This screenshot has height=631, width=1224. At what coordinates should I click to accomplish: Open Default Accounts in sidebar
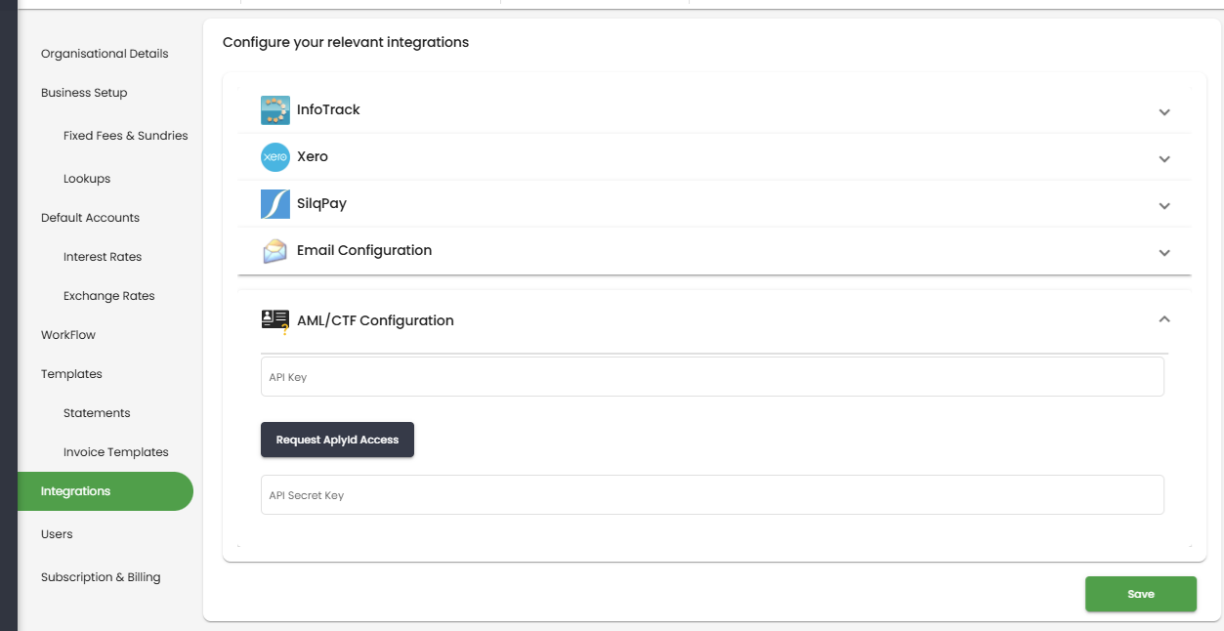90,218
